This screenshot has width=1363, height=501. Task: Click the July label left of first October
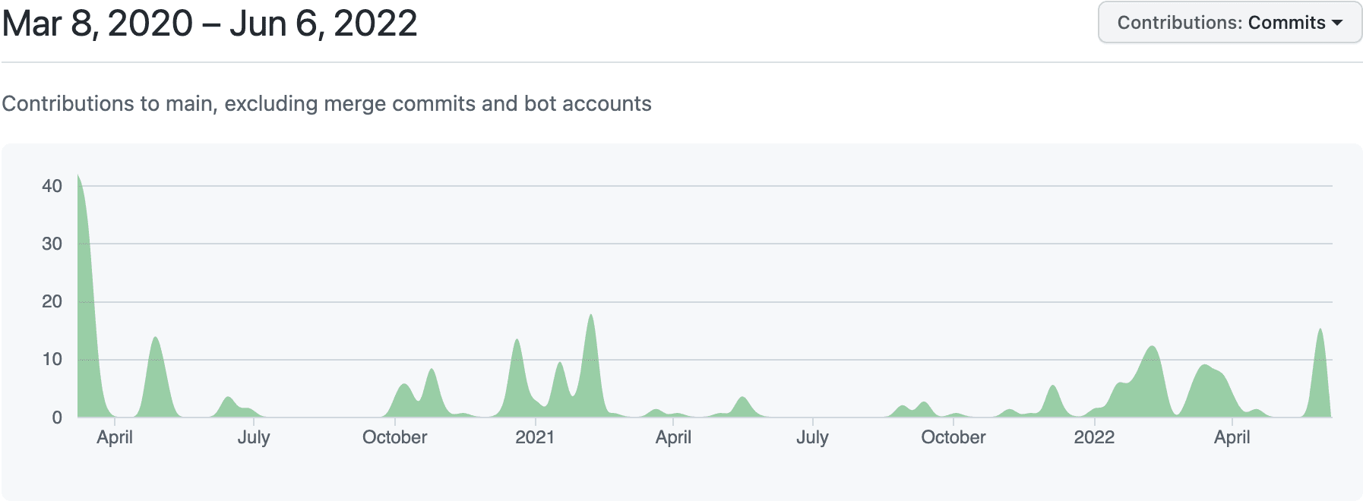click(253, 437)
